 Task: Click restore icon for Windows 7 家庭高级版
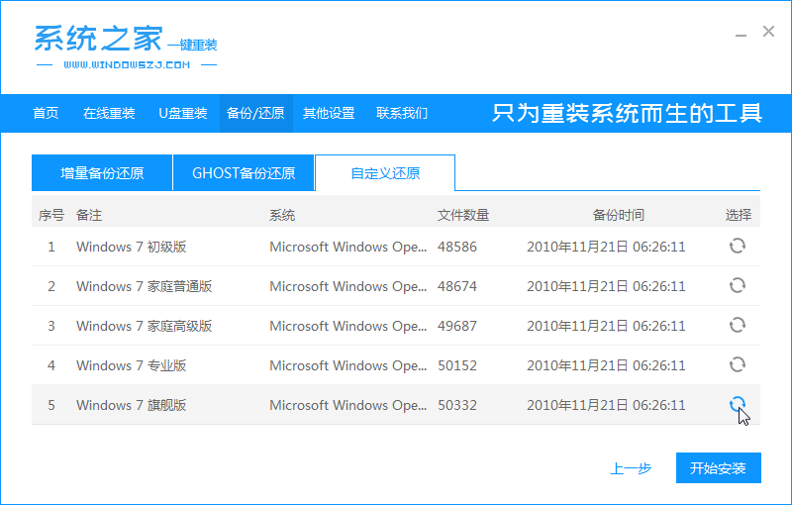(x=737, y=326)
